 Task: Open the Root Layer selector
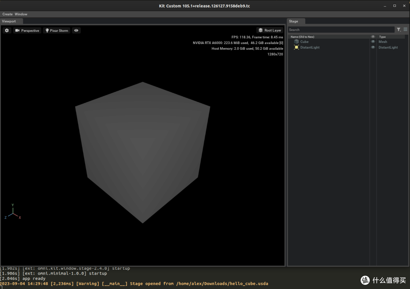[270, 30]
